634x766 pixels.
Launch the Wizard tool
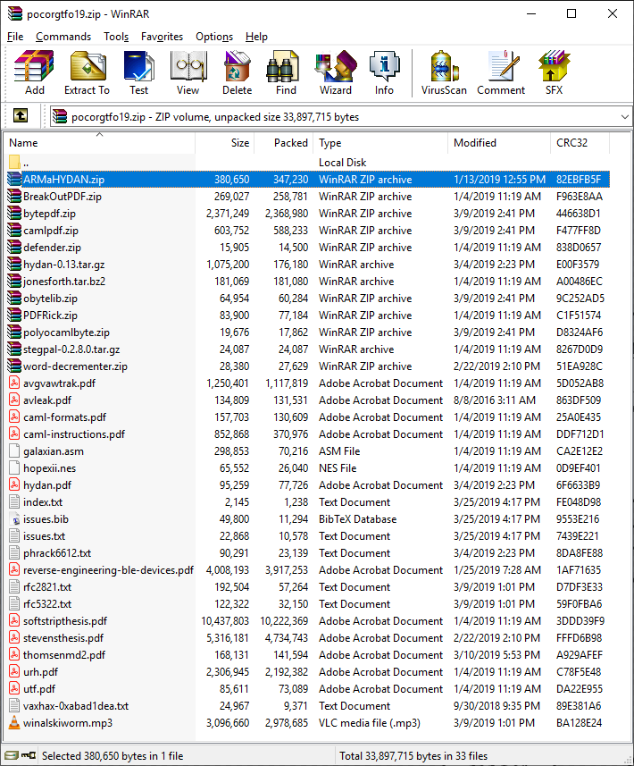(335, 72)
